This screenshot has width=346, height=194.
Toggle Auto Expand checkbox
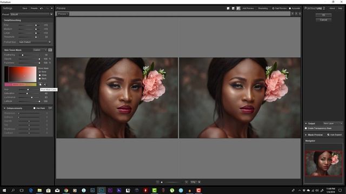[x=328, y=135]
